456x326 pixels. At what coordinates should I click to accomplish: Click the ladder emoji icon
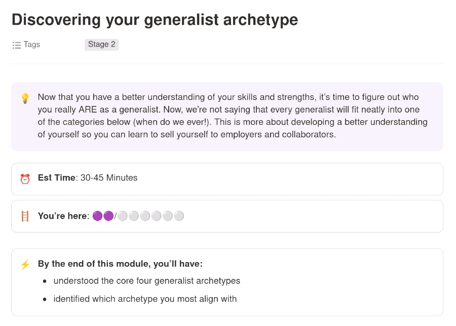25,216
